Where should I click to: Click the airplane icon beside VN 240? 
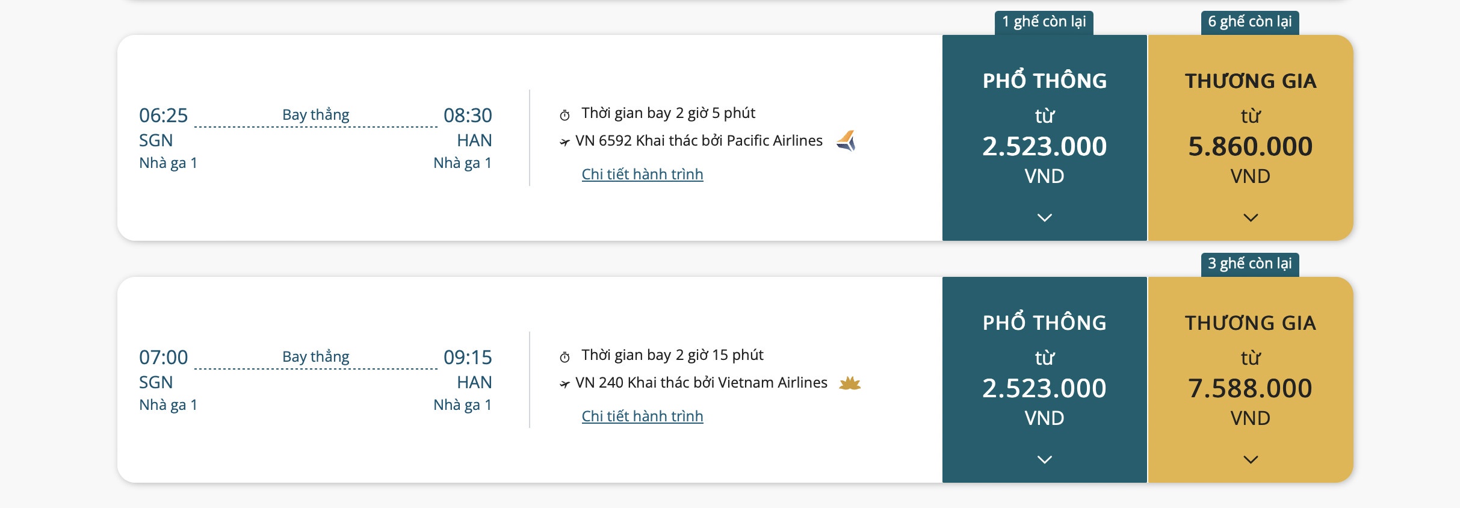coord(565,384)
